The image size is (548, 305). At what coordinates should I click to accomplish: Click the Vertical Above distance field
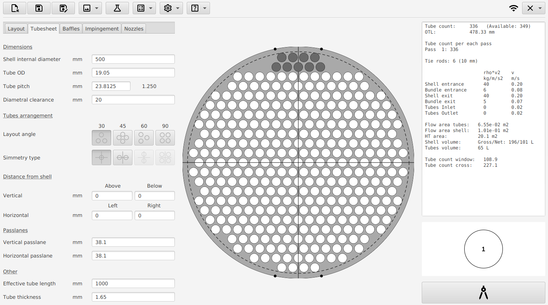click(112, 196)
